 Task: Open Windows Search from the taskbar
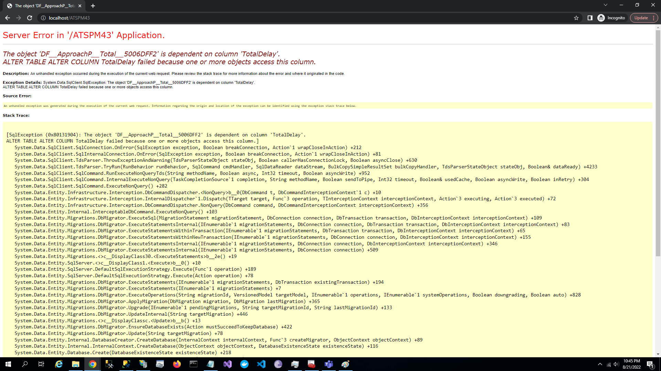[x=25, y=364]
